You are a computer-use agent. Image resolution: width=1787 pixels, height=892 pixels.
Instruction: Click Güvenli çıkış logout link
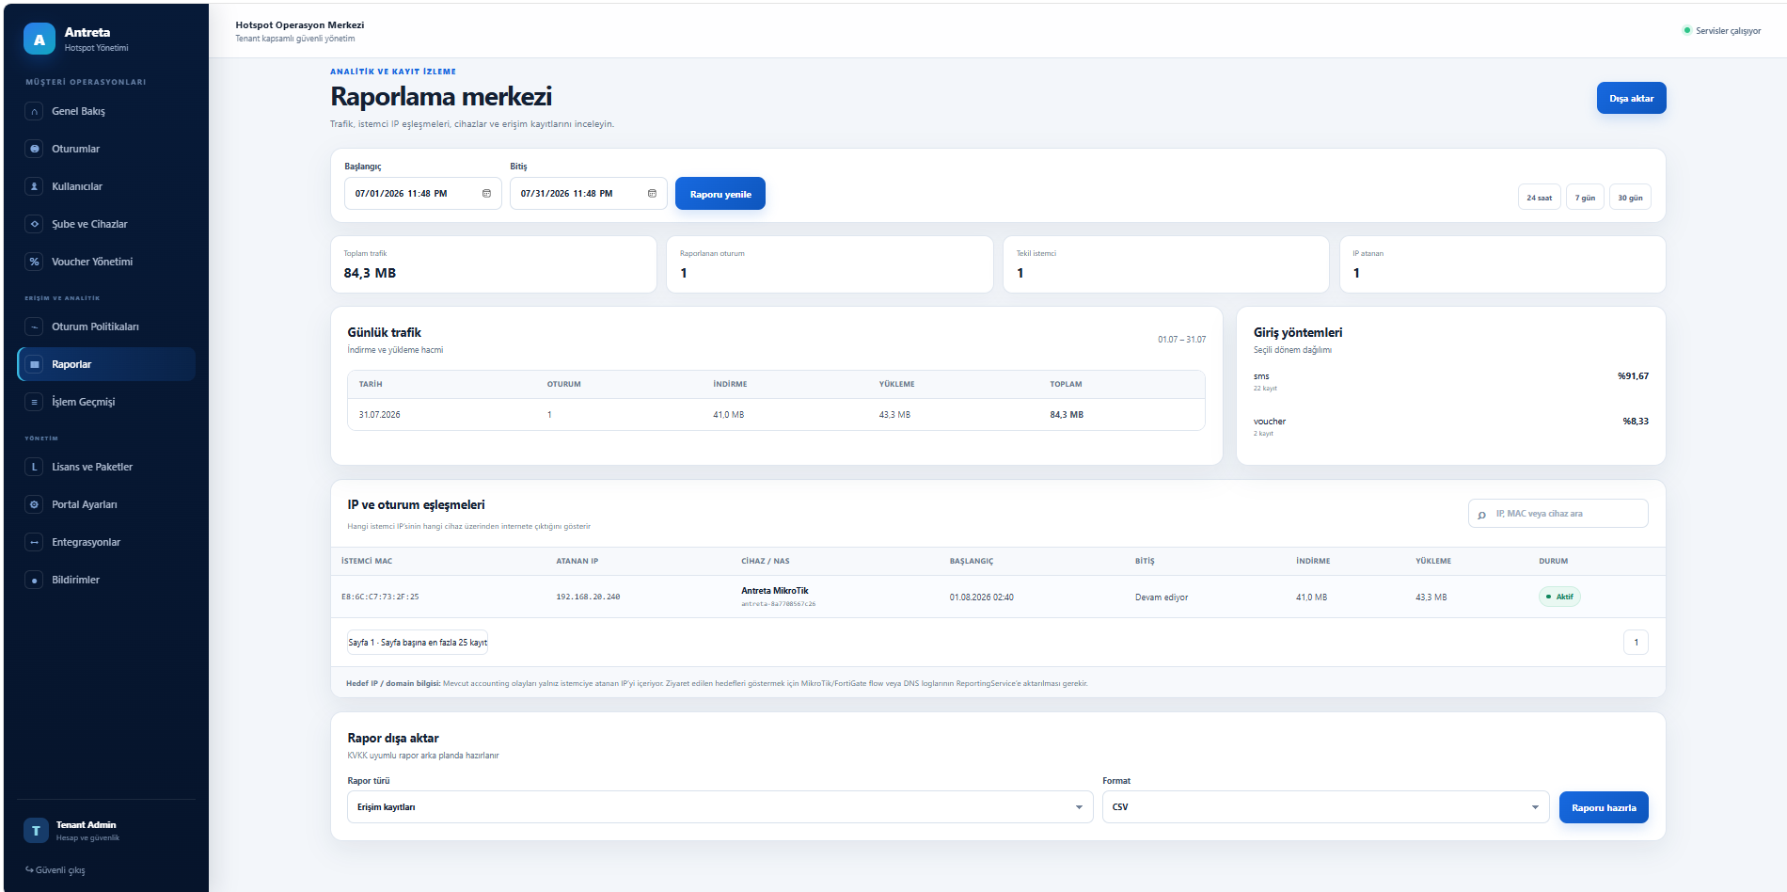55,870
